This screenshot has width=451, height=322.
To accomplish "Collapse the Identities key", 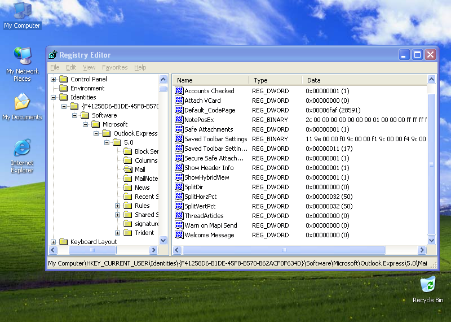I will click(x=53, y=97).
